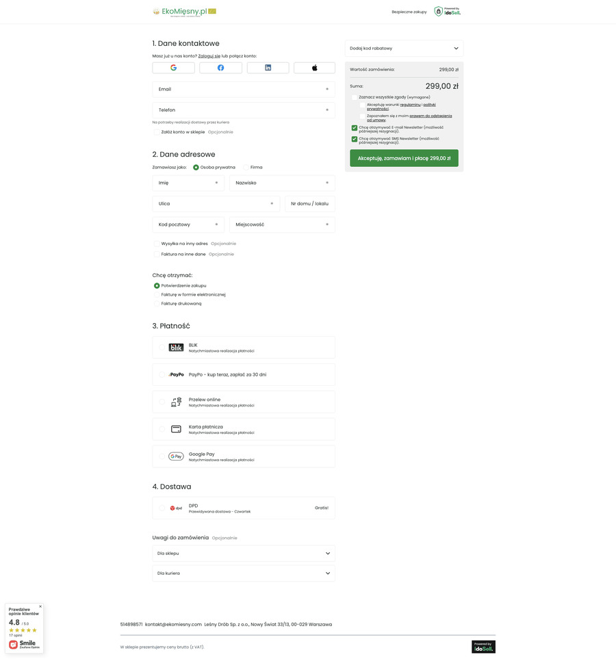The image size is (616, 659).
Task: Select the 'Firma' radio button
Action: coord(246,167)
